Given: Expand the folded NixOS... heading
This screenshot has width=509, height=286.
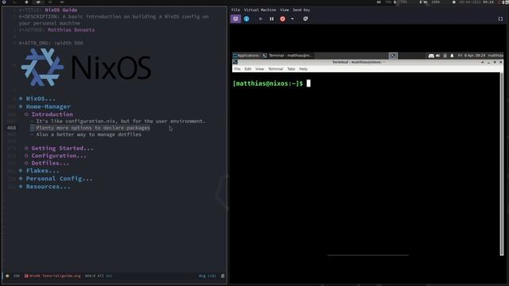Looking at the screenshot, I should tap(41, 99).
